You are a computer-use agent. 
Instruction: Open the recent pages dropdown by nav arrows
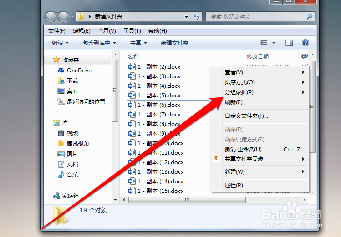[72, 17]
